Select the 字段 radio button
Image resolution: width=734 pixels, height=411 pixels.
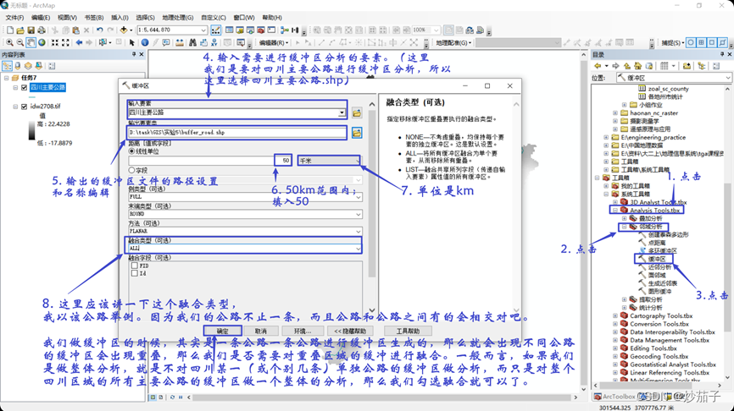(x=132, y=170)
